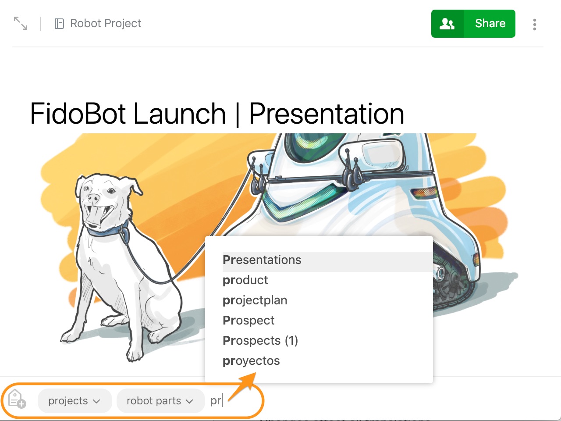
Task: Select the Prospects (1) tag suggestion
Action: coord(260,341)
